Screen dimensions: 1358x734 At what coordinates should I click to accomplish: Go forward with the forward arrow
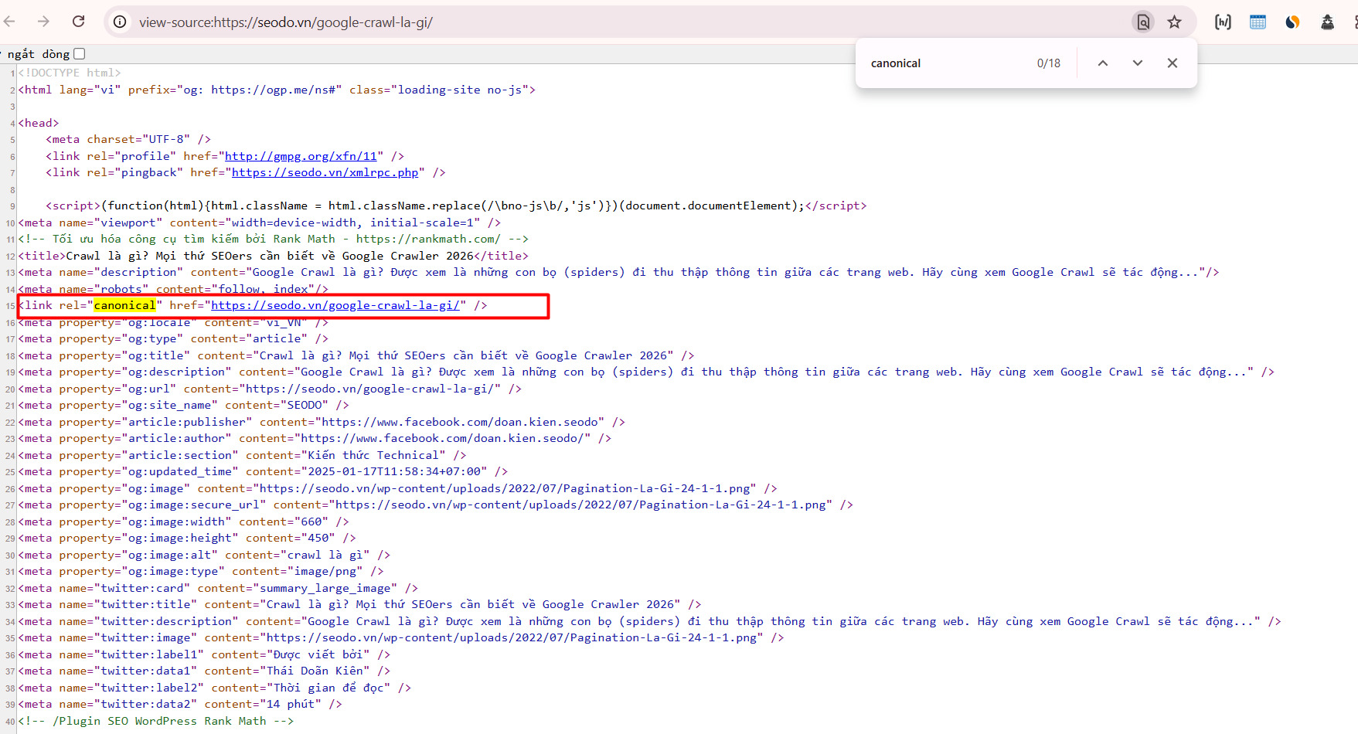[x=43, y=22]
